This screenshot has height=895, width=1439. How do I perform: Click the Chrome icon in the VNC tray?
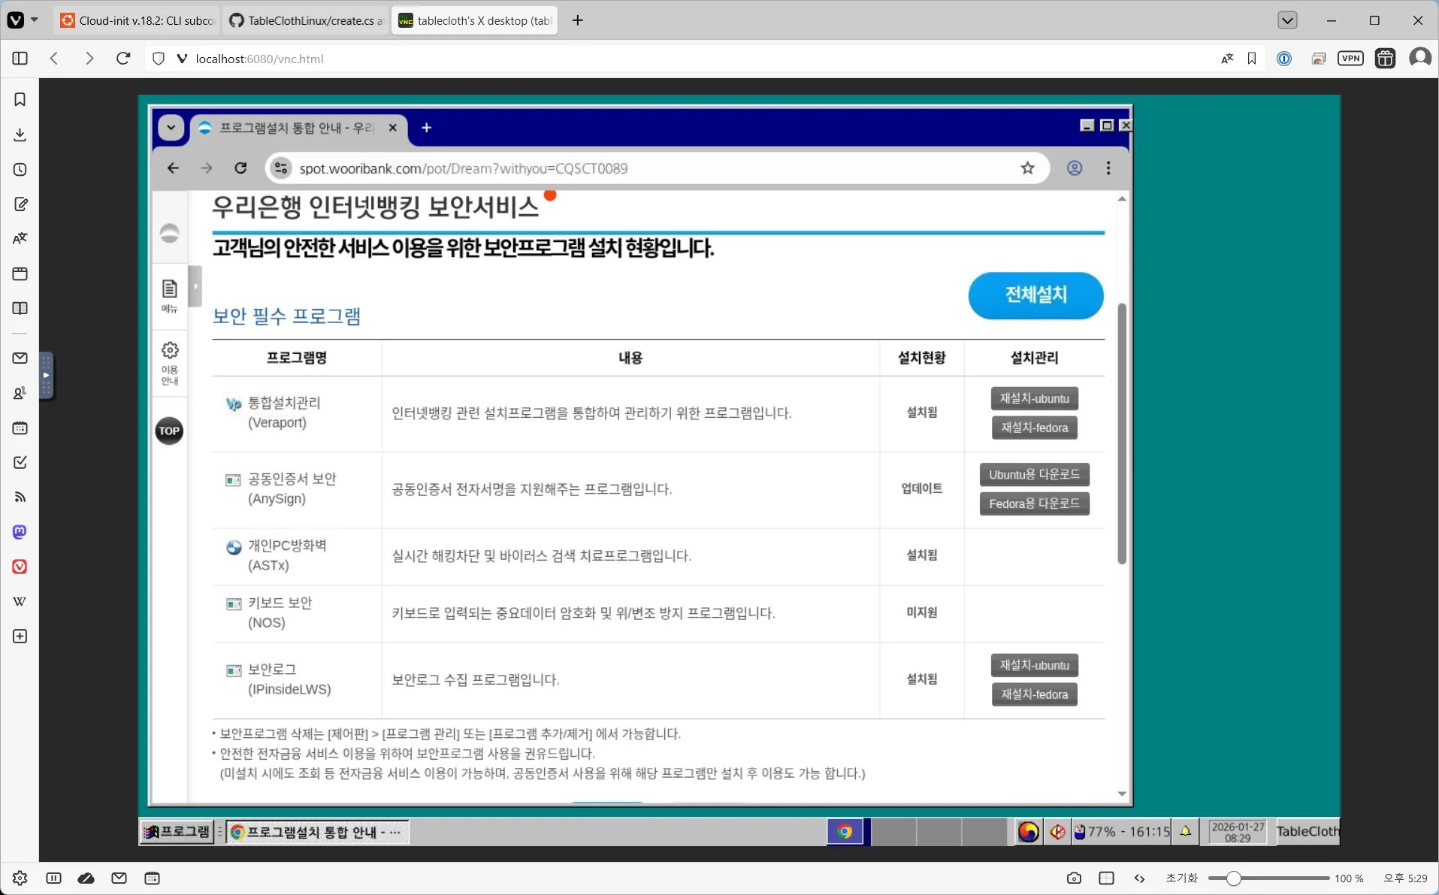[845, 832]
